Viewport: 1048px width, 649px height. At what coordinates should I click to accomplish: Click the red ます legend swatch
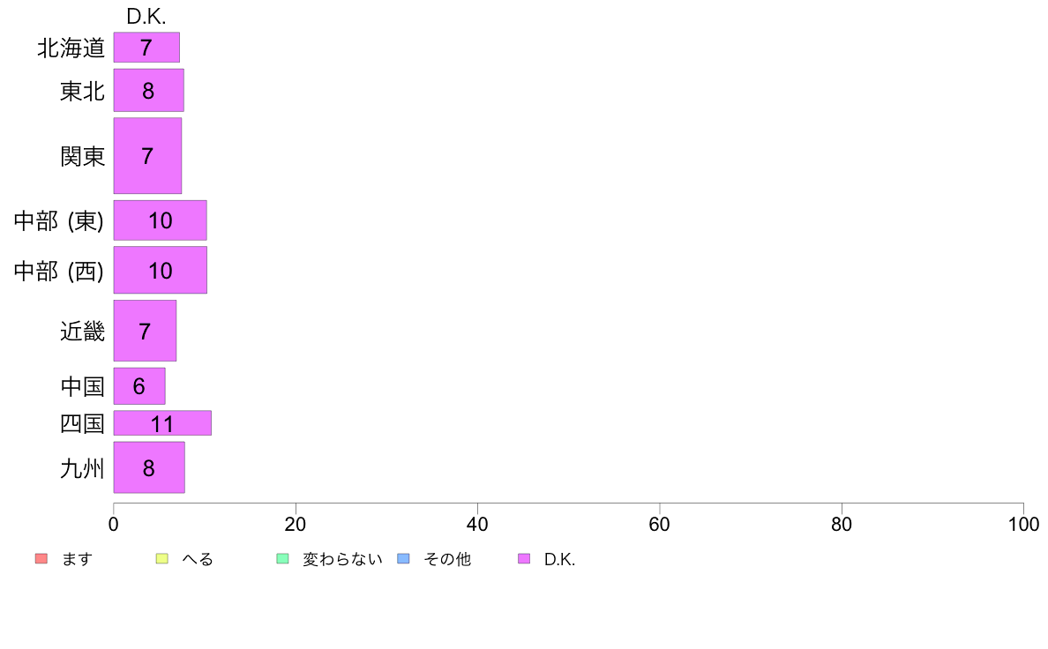41,558
